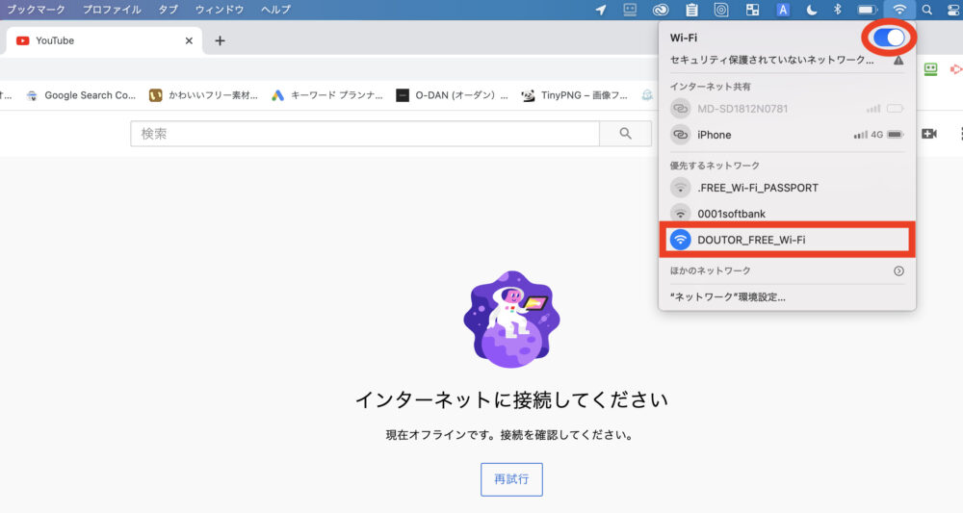
Task: Click the Do Not Disturb moon icon
Action: [x=811, y=10]
